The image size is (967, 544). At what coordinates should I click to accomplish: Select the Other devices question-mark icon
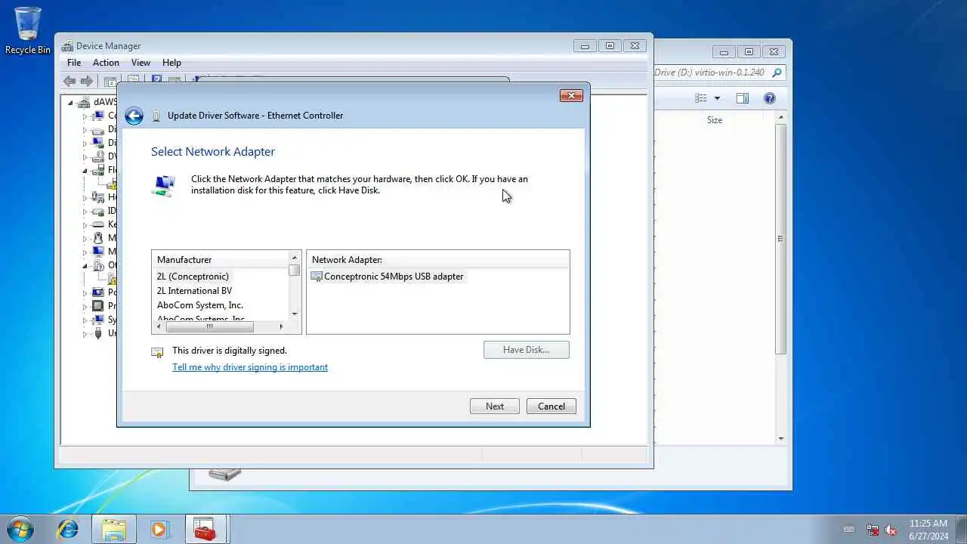[97, 265]
